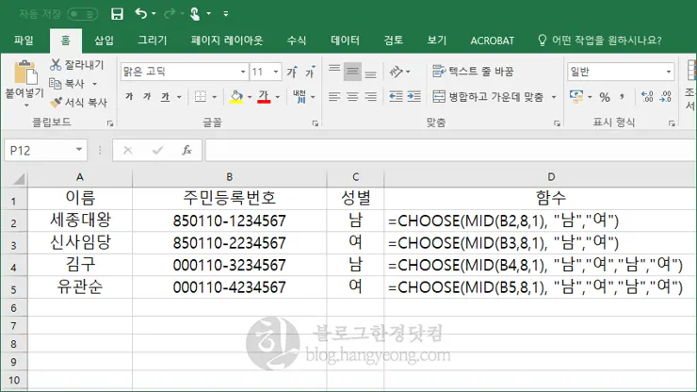Click 서식 복사 format painter
Image resolution: width=697 pixels, height=392 pixels.
[78, 103]
